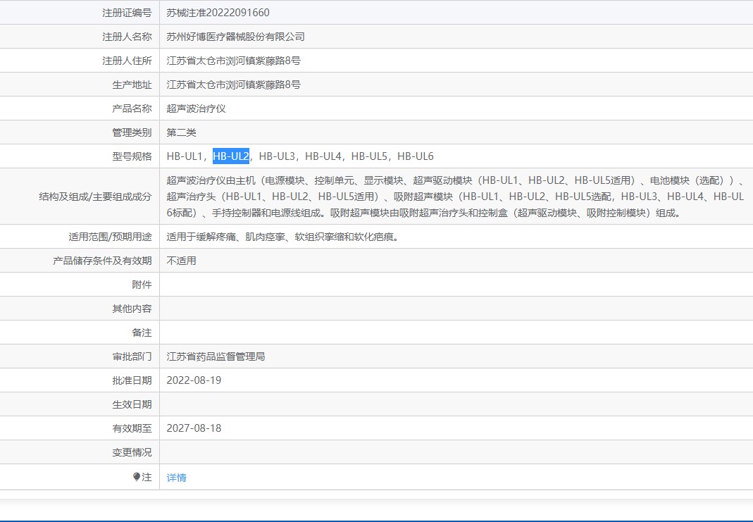Click the intended use text starting 适用于缓解疼痛
This screenshot has height=522, width=753.
click(x=282, y=237)
